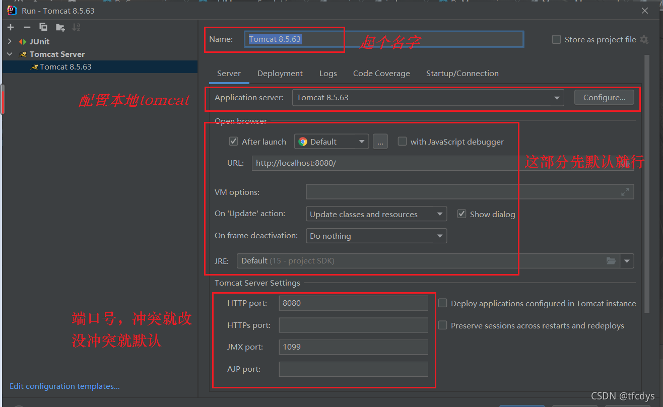Click the AJP port field

pyautogui.click(x=353, y=369)
